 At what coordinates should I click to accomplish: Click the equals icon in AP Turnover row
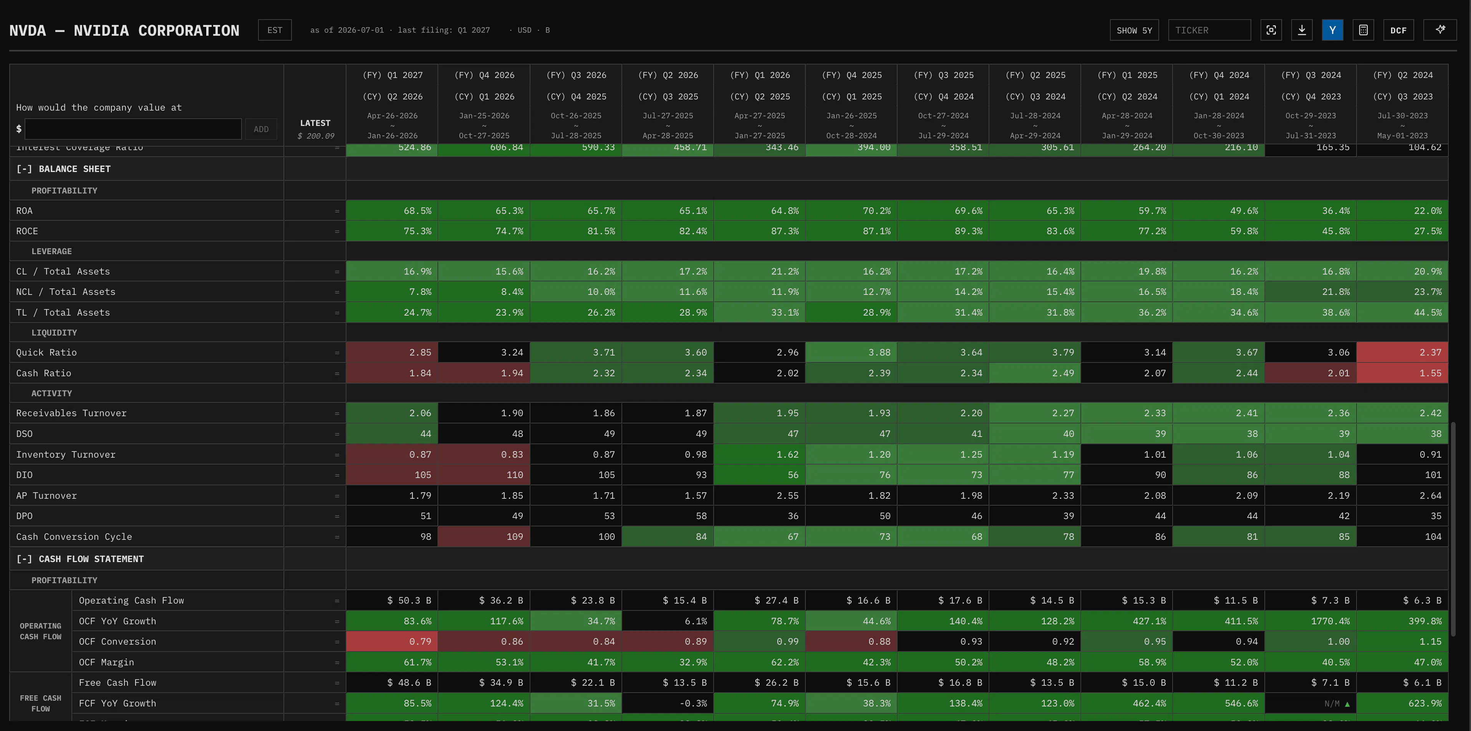[x=337, y=496]
